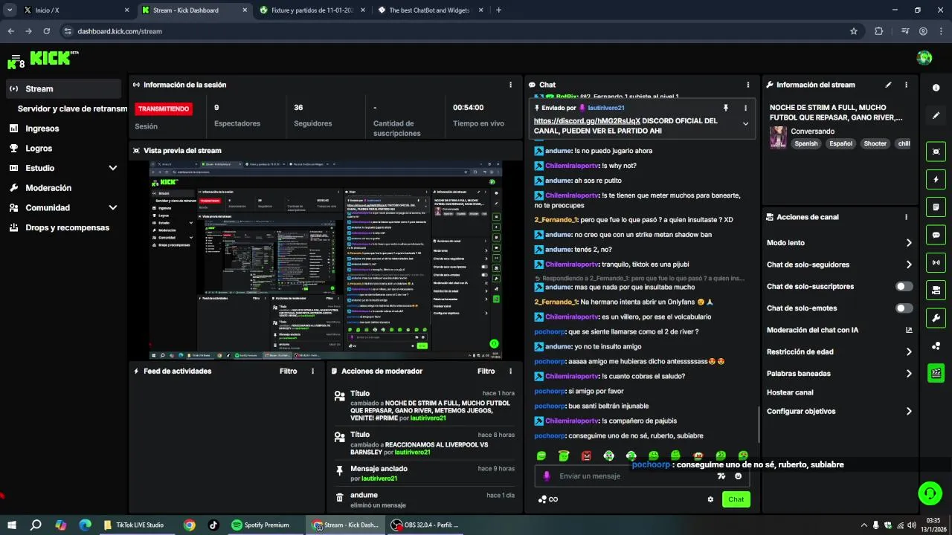952x535 pixels.
Task: Expand Restricción de edad options
Action: click(x=909, y=352)
